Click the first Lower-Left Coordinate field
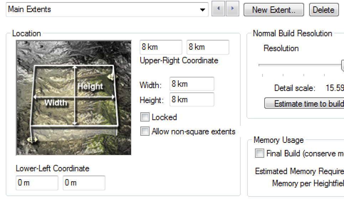Viewport: 344px width, 199px height. tap(37, 183)
